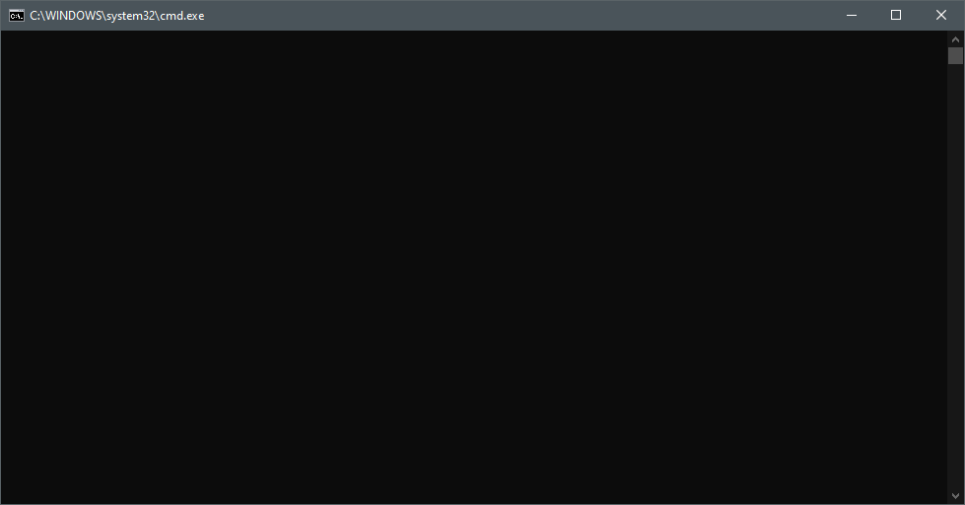The height and width of the screenshot is (505, 965).
Task: Click the scrollbar up arrow
Action: (955, 40)
